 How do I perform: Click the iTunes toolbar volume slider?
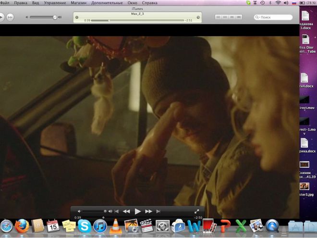(x=43, y=17)
